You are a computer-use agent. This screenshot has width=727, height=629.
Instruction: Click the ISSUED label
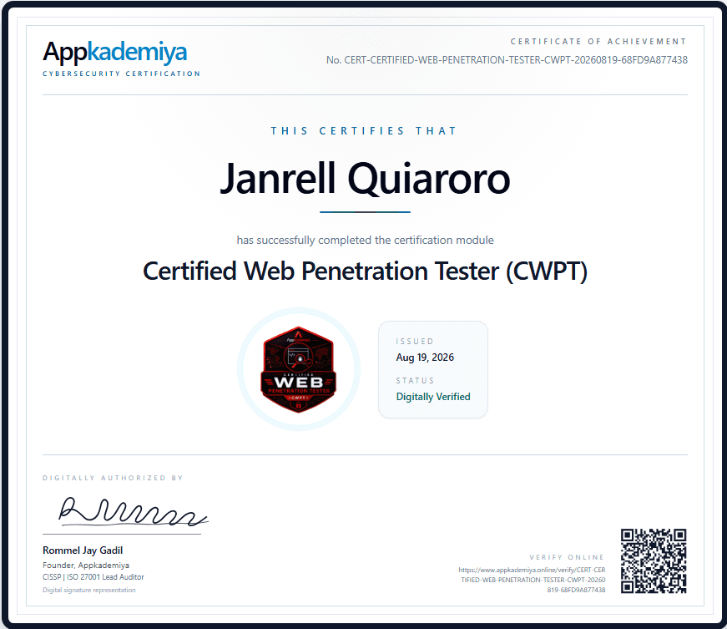coord(415,342)
